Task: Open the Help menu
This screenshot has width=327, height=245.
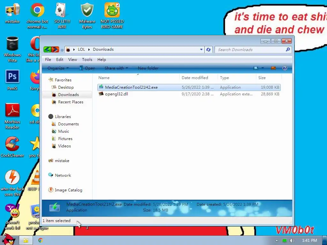Action: tap(102, 60)
